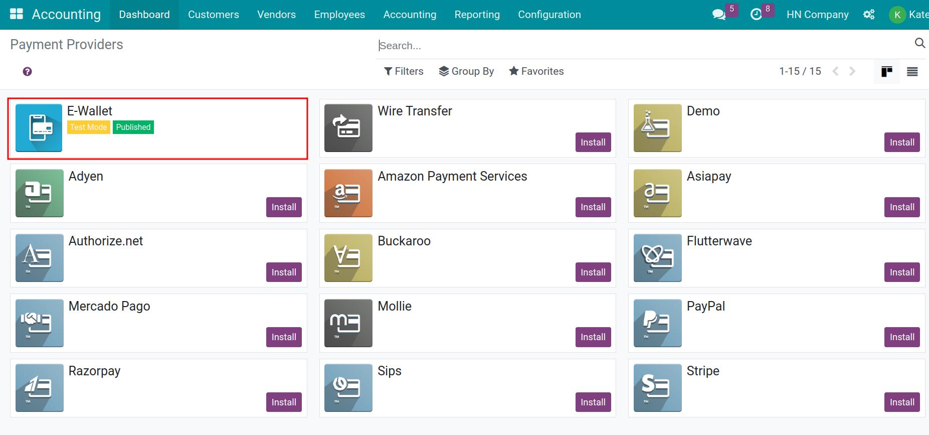Click the Adyen provider icon

click(x=40, y=193)
